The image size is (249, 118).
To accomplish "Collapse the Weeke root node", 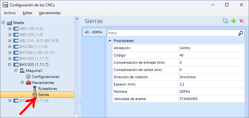I will tap(3, 23).
